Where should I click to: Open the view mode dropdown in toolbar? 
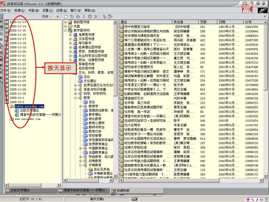tap(110, 17)
